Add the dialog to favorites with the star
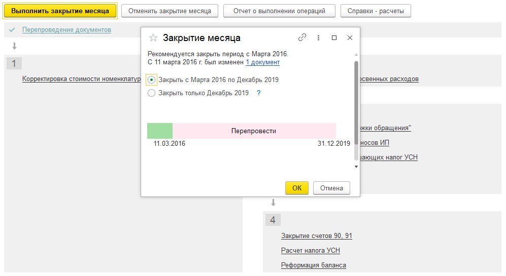The height and width of the screenshot is (276, 506). pyautogui.click(x=153, y=38)
